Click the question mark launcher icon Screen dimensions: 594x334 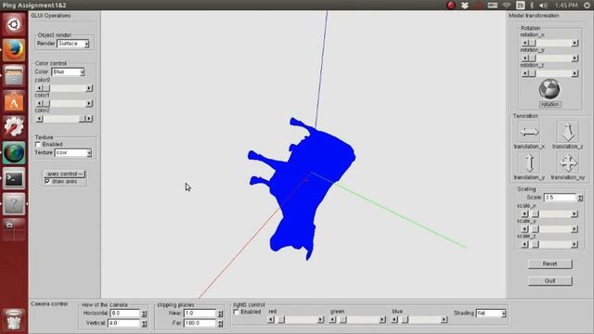pyautogui.click(x=14, y=204)
